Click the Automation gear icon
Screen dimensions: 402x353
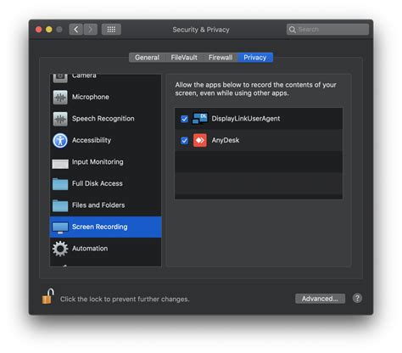(x=60, y=249)
